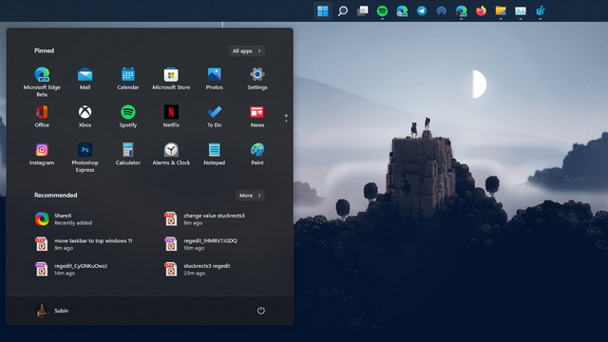Image resolution: width=608 pixels, height=342 pixels.
Task: Open the Notepad app
Action: [x=214, y=154]
